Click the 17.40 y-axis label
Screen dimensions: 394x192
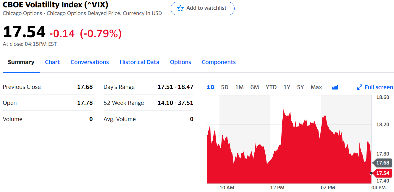[x=383, y=181]
